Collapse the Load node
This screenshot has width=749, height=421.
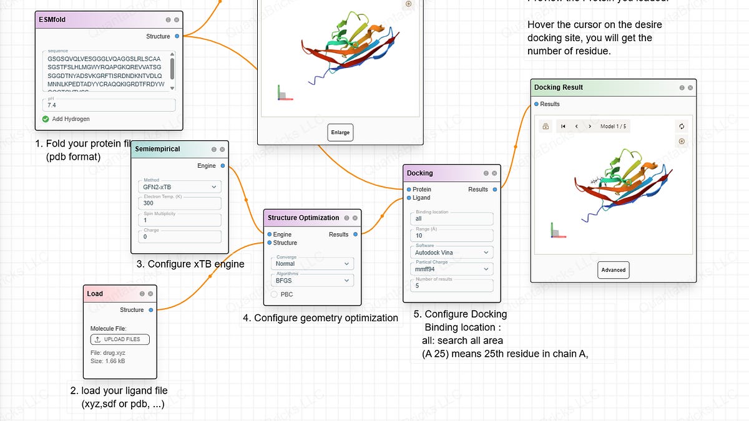coord(142,294)
